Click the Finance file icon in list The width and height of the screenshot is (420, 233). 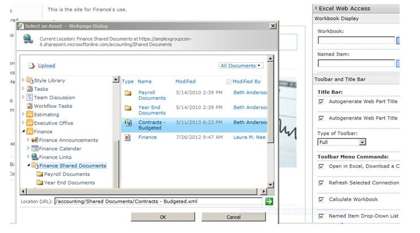(128, 137)
